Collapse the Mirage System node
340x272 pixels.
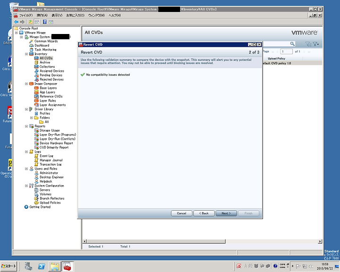[x=21, y=37]
